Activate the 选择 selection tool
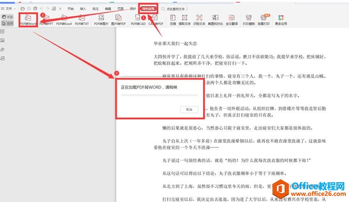This screenshot has height=202, width=349. coord(8,23)
